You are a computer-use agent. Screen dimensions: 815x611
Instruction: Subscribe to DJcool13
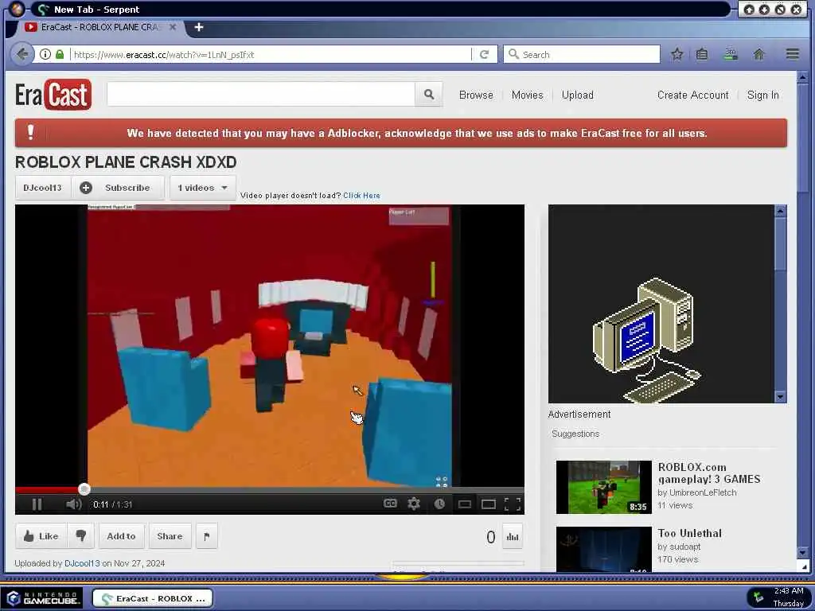click(x=118, y=188)
